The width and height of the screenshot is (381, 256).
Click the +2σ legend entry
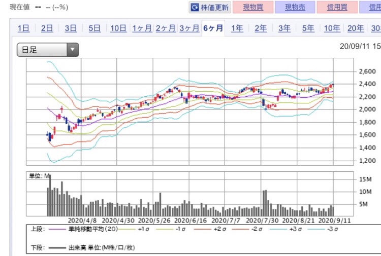(220, 229)
